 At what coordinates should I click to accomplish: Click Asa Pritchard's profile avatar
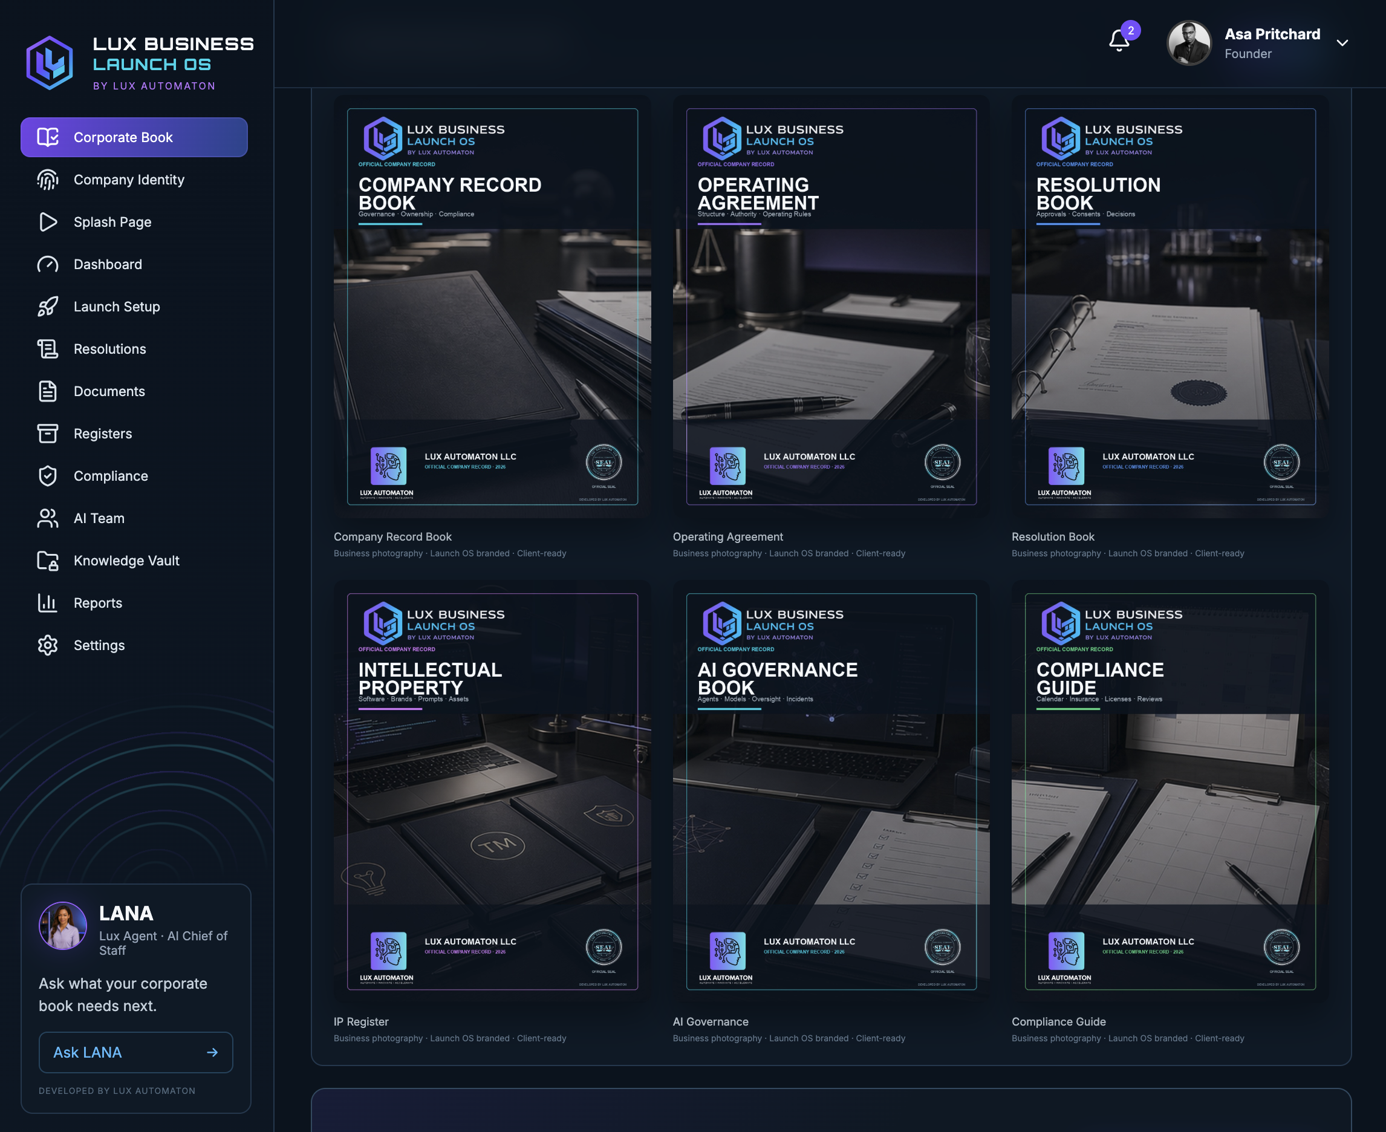click(x=1189, y=43)
